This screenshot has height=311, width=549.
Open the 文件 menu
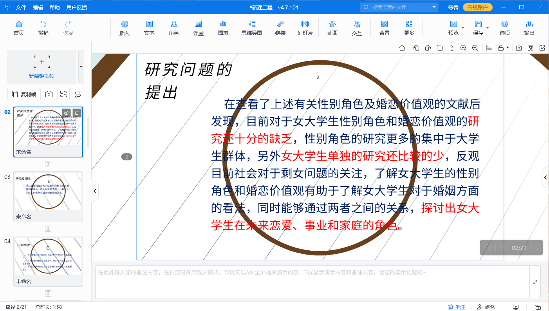21,7
